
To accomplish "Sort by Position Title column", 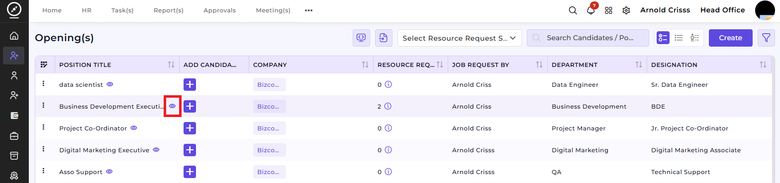I will [171, 64].
